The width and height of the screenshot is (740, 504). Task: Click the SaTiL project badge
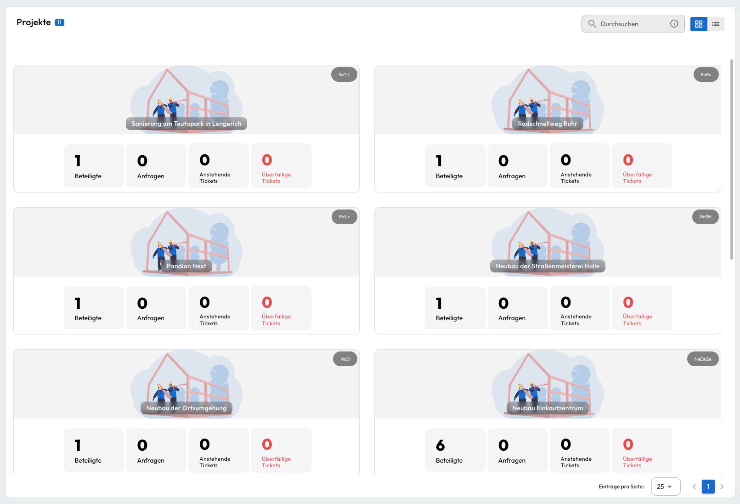click(344, 75)
